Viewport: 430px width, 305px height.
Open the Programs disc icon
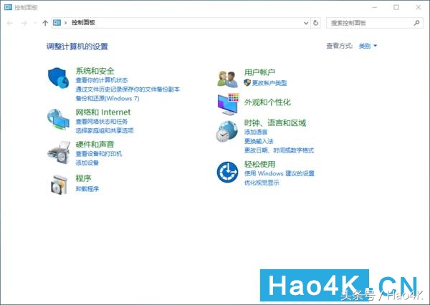[59, 185]
